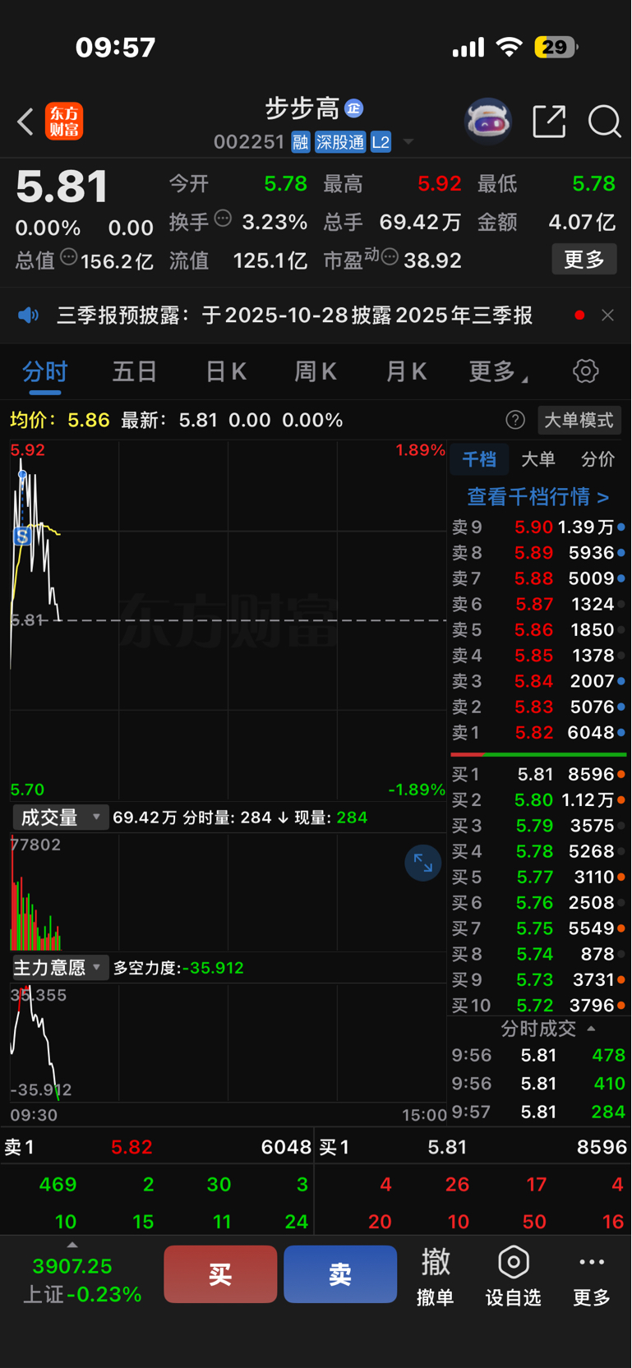The height and width of the screenshot is (1368, 632).
Task: Open the 成交量 indicator dropdown
Action: coord(60,818)
